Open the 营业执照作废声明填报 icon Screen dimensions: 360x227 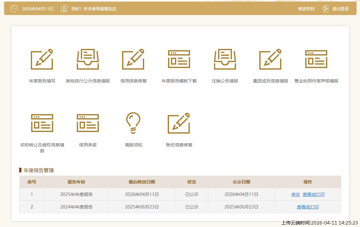(316, 59)
